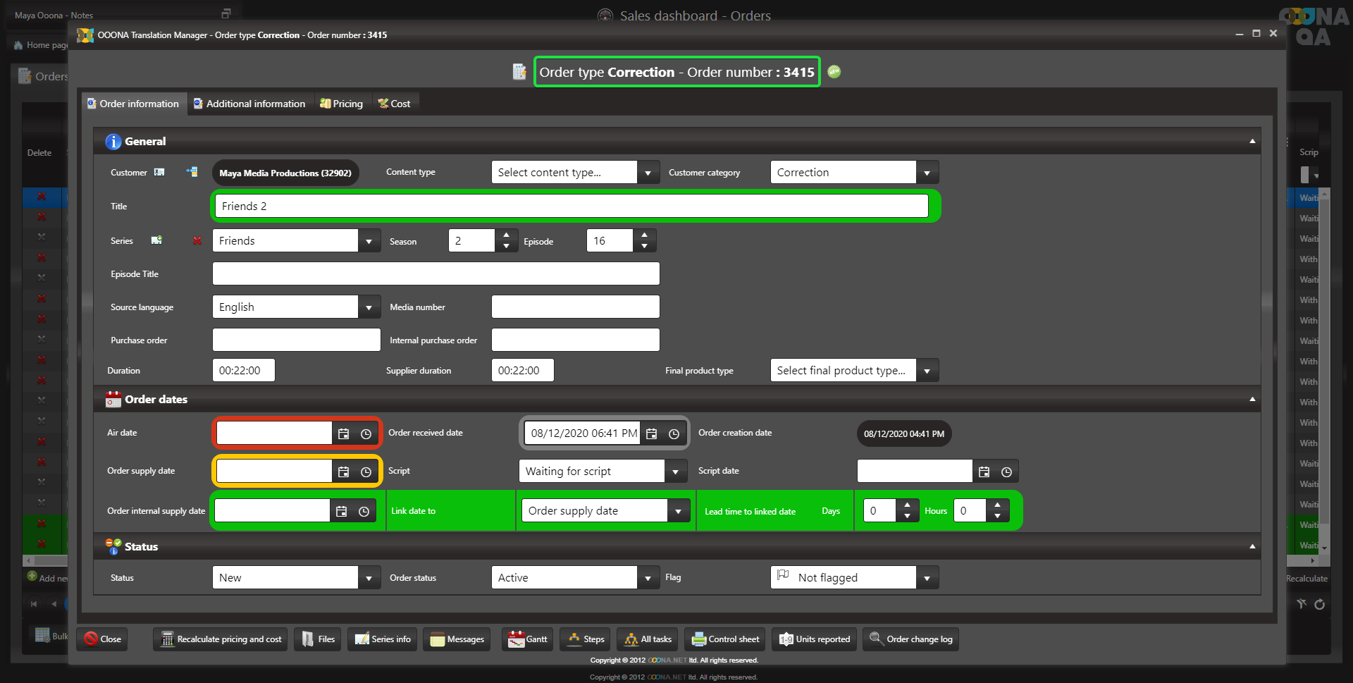Click the calendar icon for Script date

(x=984, y=472)
